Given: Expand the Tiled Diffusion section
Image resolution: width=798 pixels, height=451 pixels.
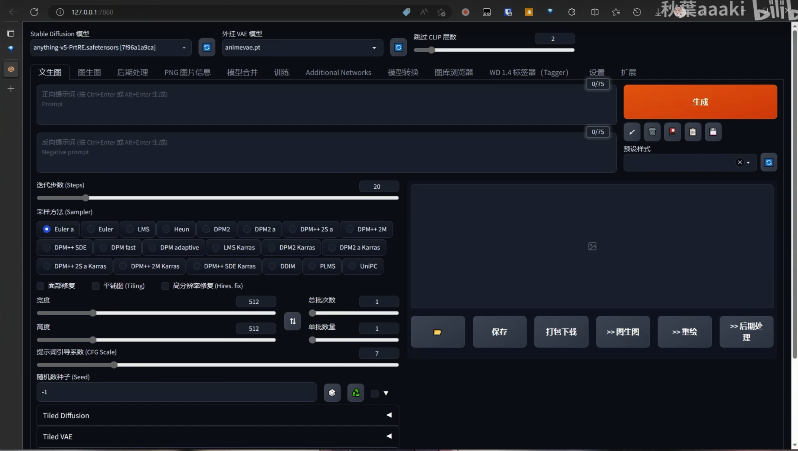Looking at the screenshot, I should (217, 415).
